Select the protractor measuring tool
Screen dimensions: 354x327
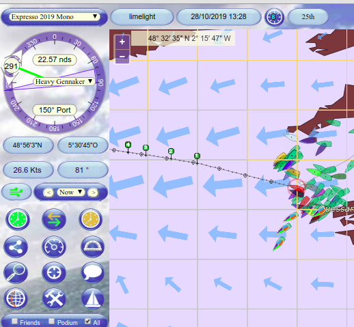point(92,246)
